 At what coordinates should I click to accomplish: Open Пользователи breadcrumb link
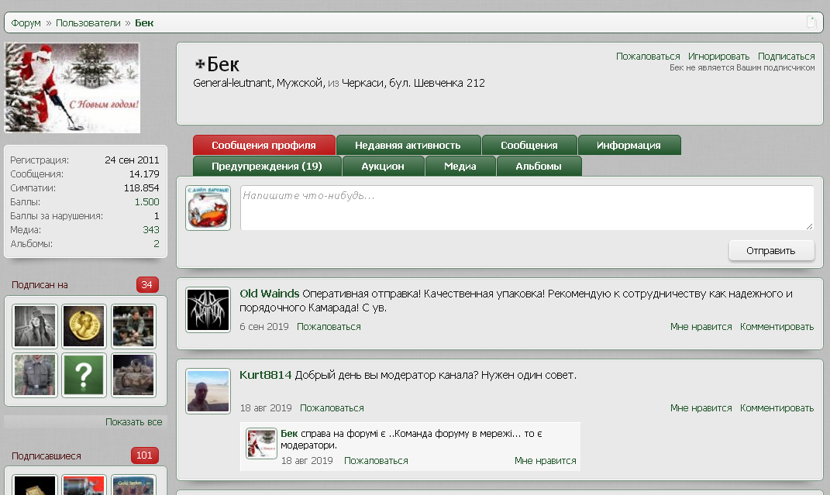[x=88, y=22]
